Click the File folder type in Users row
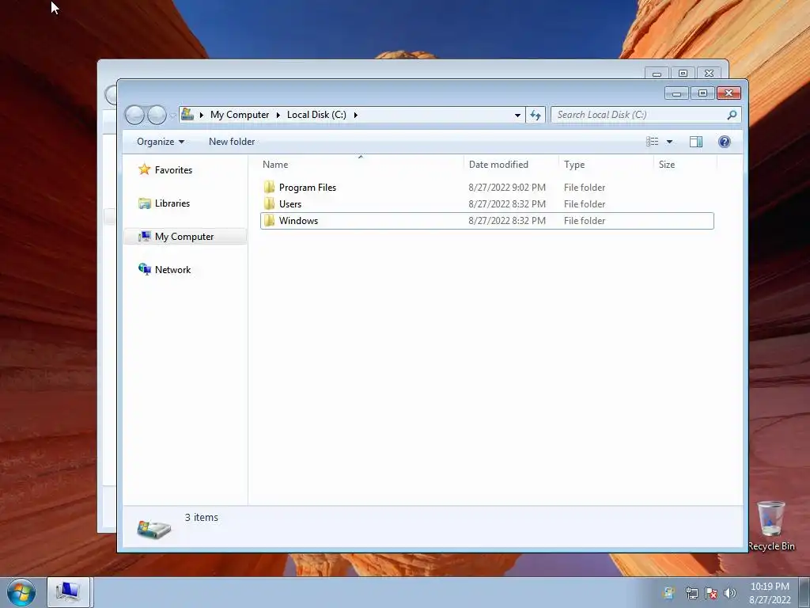This screenshot has width=810, height=608. point(585,203)
